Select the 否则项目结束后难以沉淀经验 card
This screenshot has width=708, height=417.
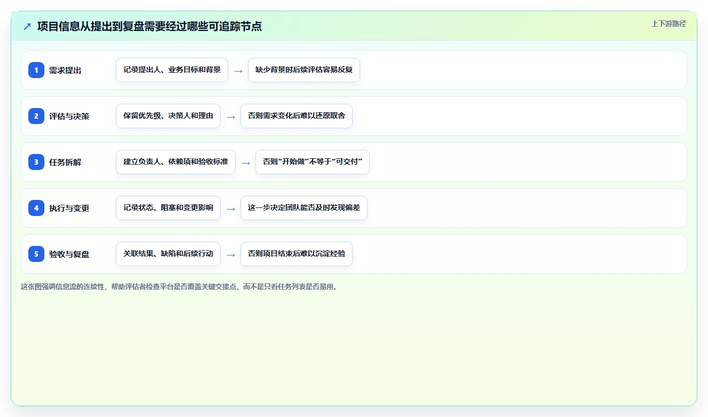(297, 254)
